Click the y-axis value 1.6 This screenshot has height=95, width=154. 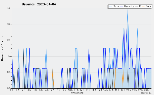coord(9,56)
